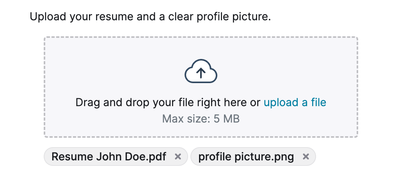Click the 'Max size: 5 MB' hint text
Viewport: 398px width, 192px height.
[201, 119]
